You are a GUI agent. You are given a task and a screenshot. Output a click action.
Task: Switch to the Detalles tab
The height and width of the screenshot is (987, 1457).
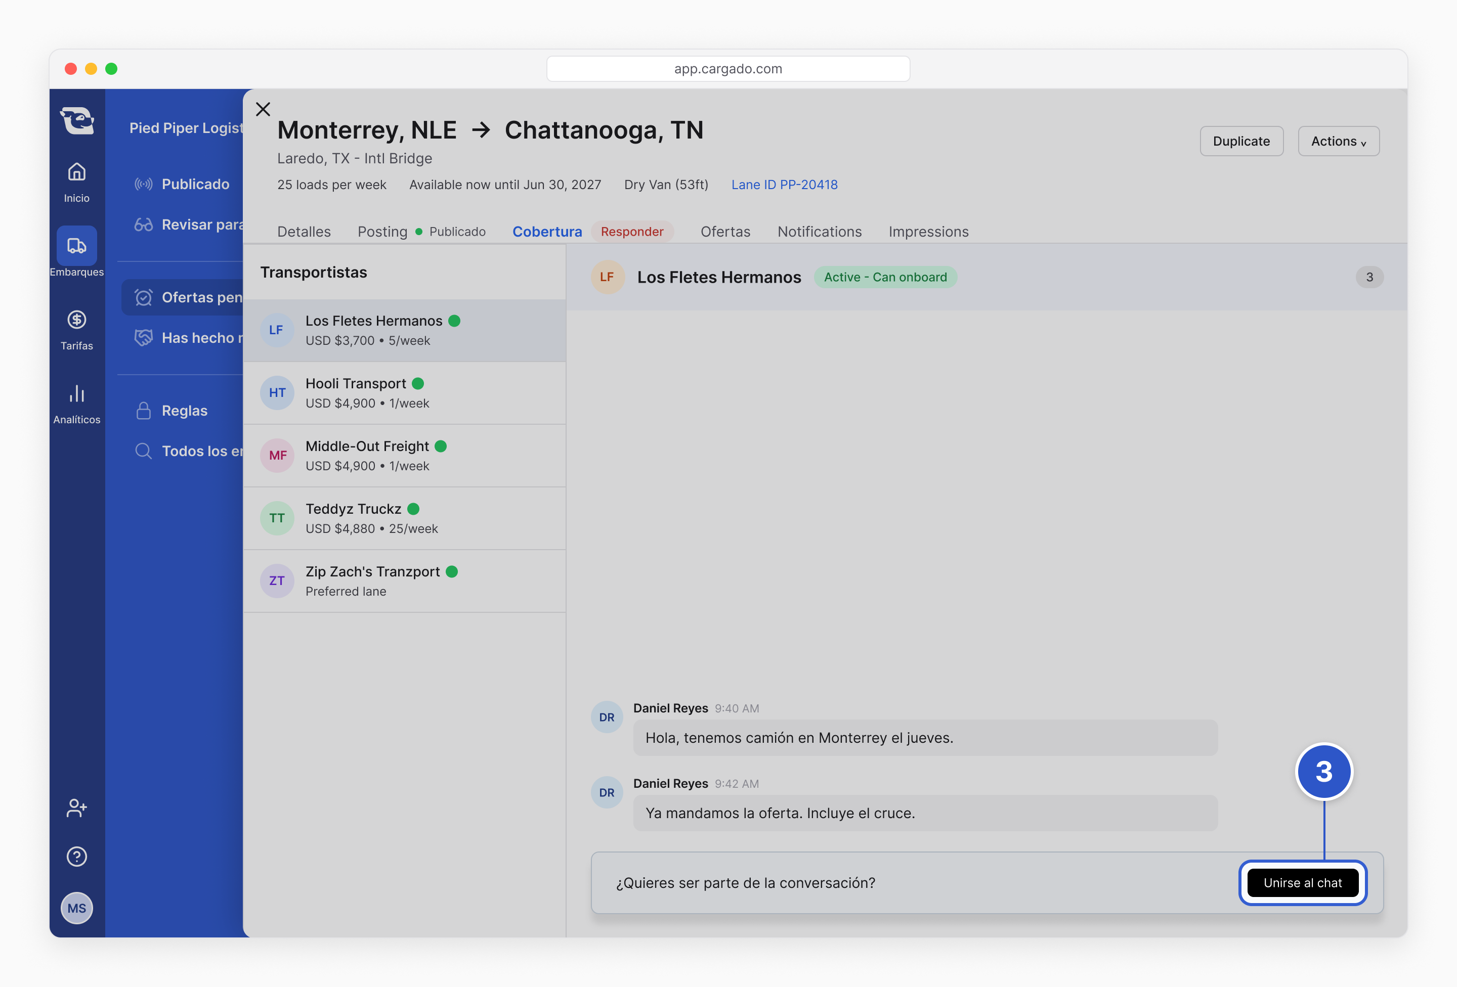[x=304, y=231]
